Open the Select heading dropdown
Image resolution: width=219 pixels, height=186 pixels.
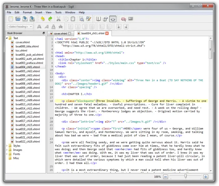pos(20,27)
